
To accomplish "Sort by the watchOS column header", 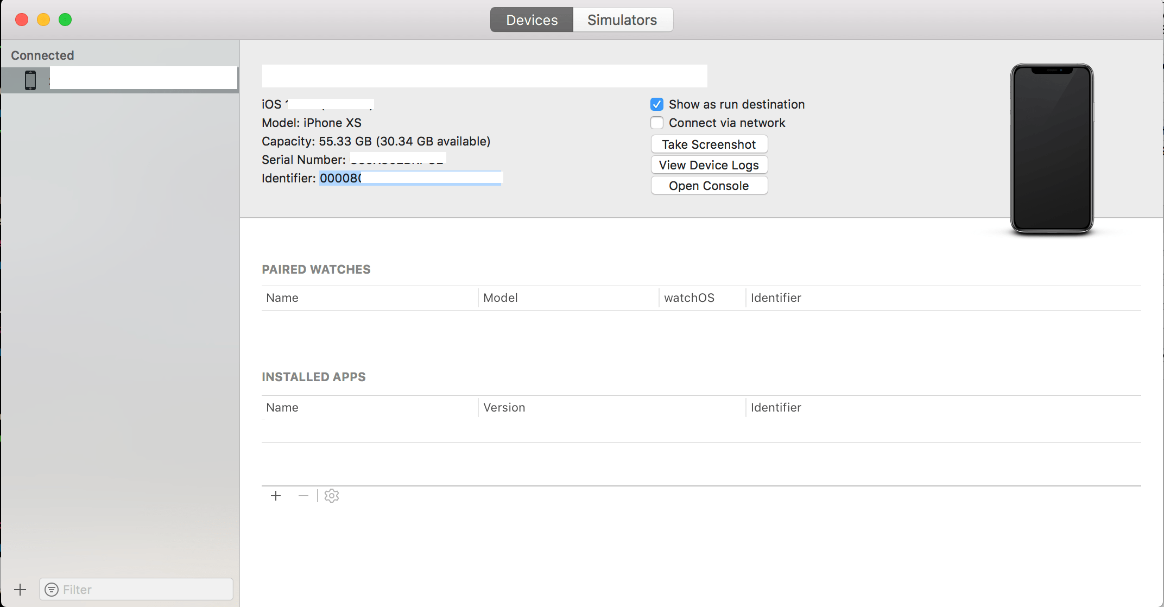I will (703, 298).
